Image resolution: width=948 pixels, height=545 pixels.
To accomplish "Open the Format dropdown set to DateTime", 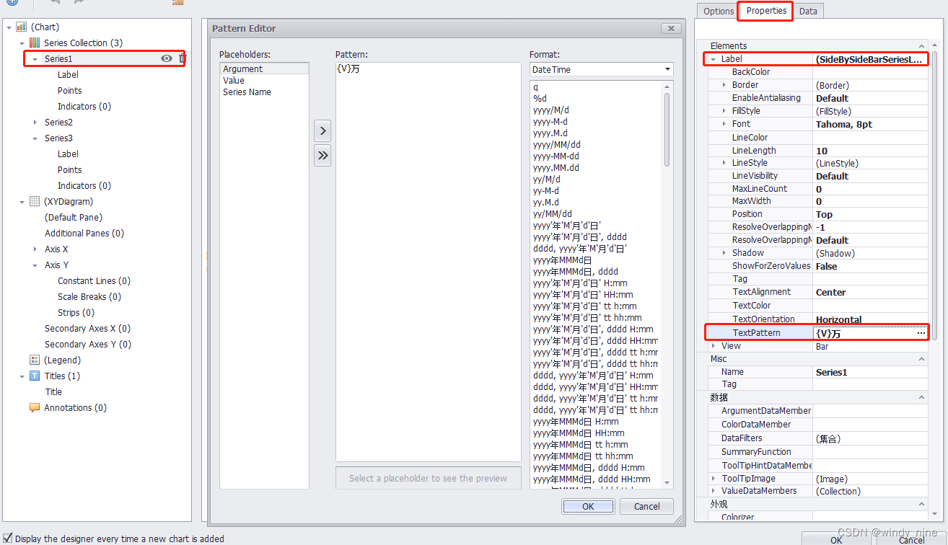I will 667,69.
